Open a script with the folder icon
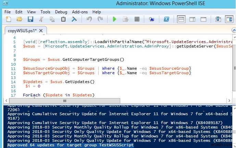Viewport: 236px width, 148px height. coord(20,19)
